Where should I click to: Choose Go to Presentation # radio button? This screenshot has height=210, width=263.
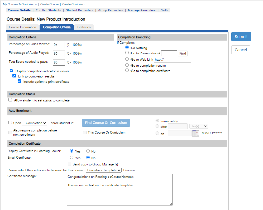(x=127, y=53)
